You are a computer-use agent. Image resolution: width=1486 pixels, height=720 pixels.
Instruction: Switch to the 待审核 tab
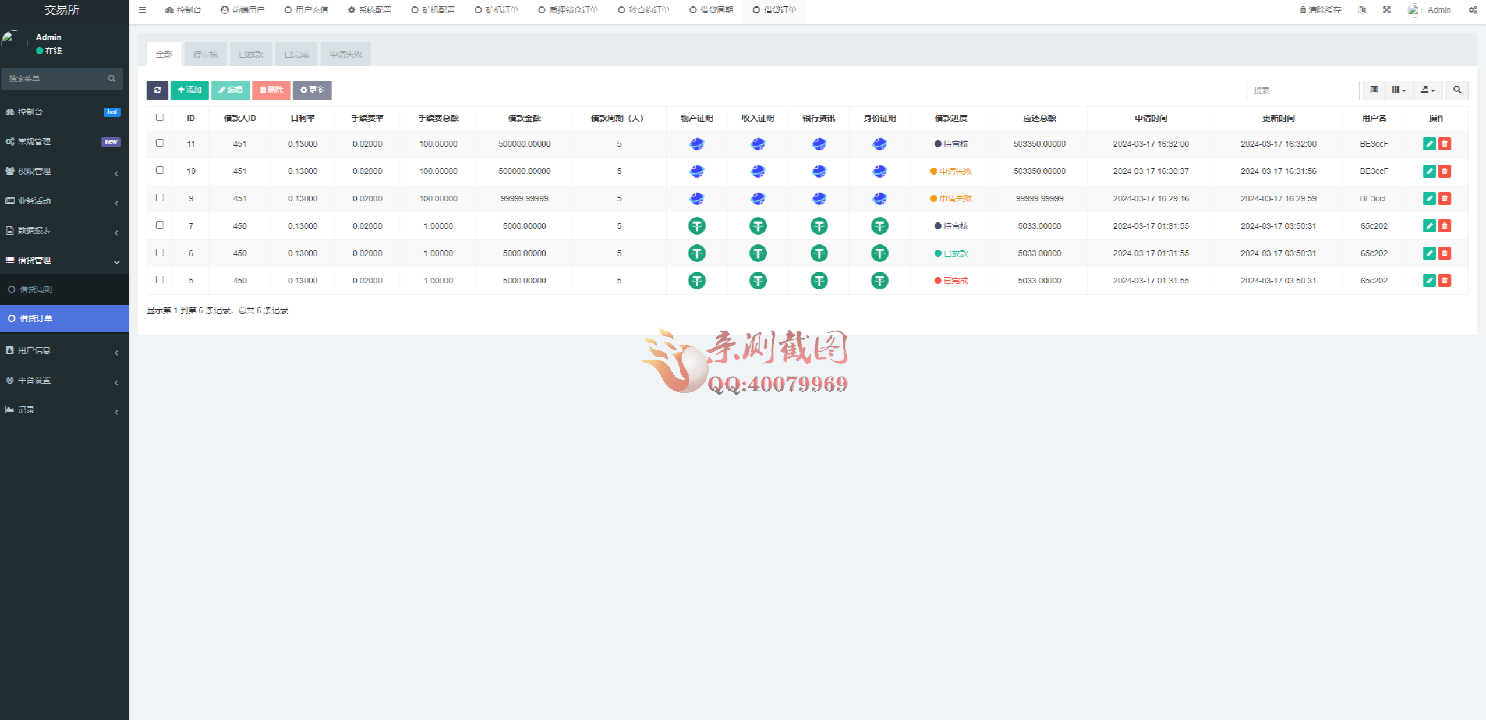pos(205,54)
